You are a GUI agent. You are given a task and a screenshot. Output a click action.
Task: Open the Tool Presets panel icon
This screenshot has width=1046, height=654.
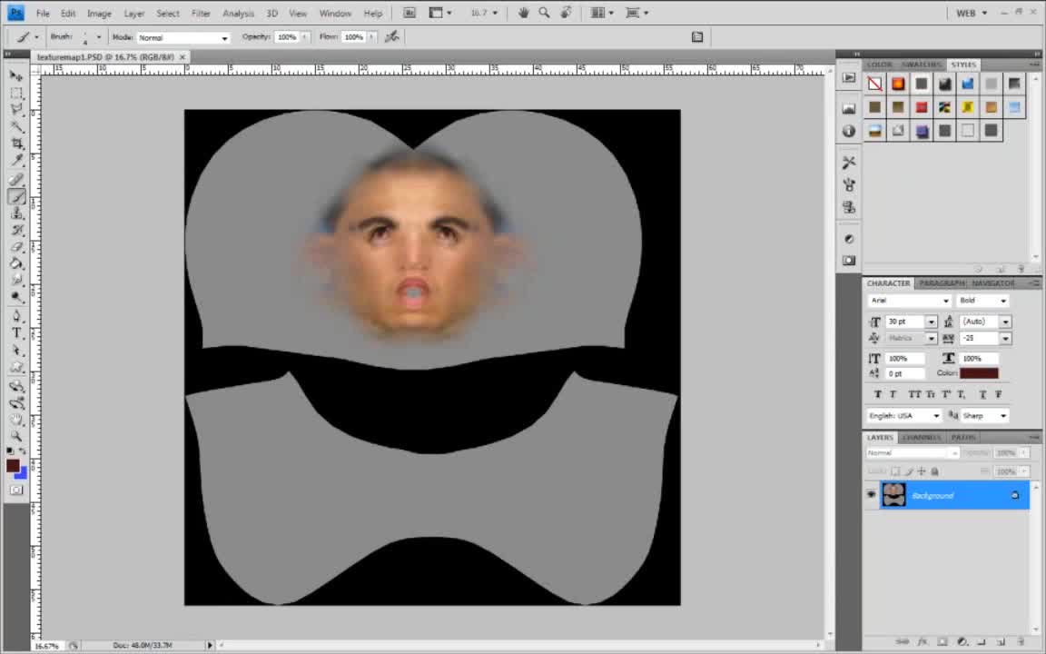(x=849, y=163)
